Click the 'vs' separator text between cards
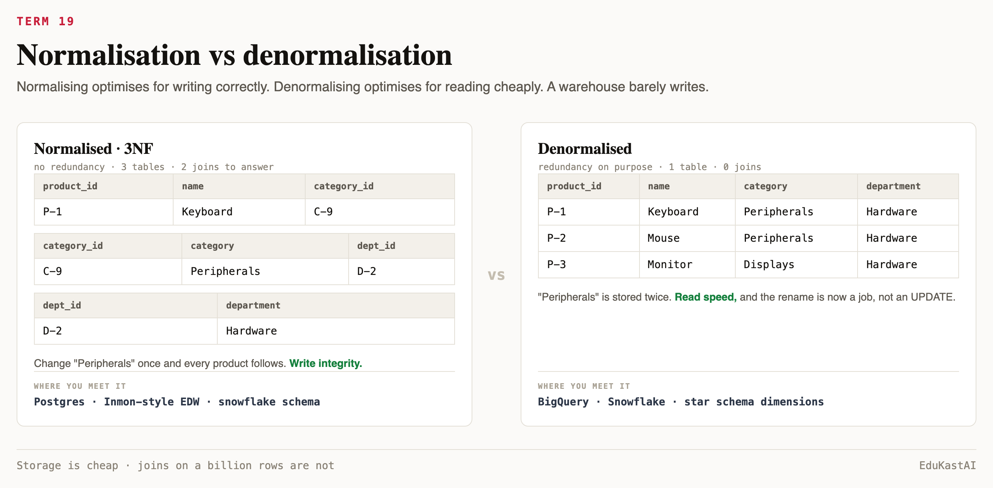The width and height of the screenshot is (993, 488). [x=496, y=275]
